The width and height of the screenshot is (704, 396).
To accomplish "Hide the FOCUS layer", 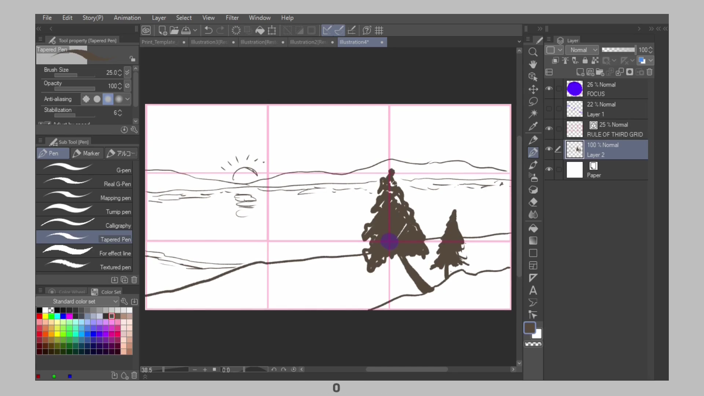I will 549,88.
